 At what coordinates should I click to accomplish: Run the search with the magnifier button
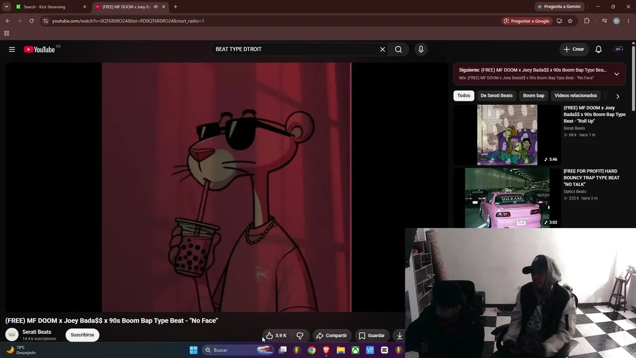coord(398,49)
